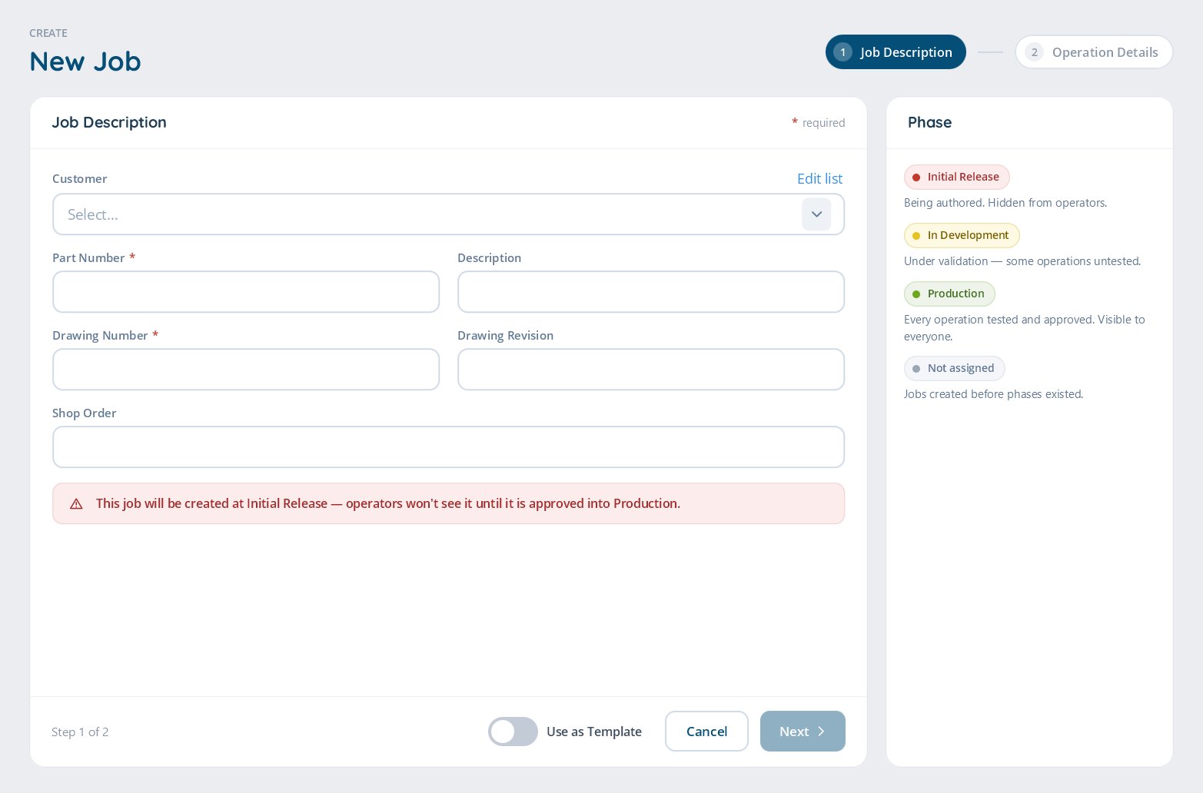Click the 'Shop Order' field label

pyautogui.click(x=85, y=413)
